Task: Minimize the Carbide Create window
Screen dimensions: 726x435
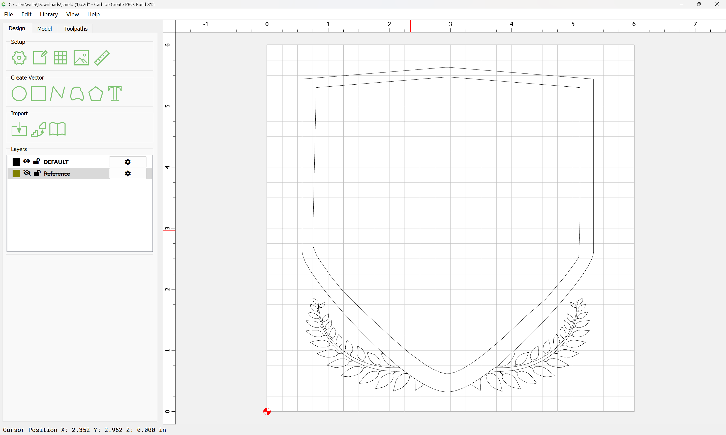Action: [x=681, y=4]
